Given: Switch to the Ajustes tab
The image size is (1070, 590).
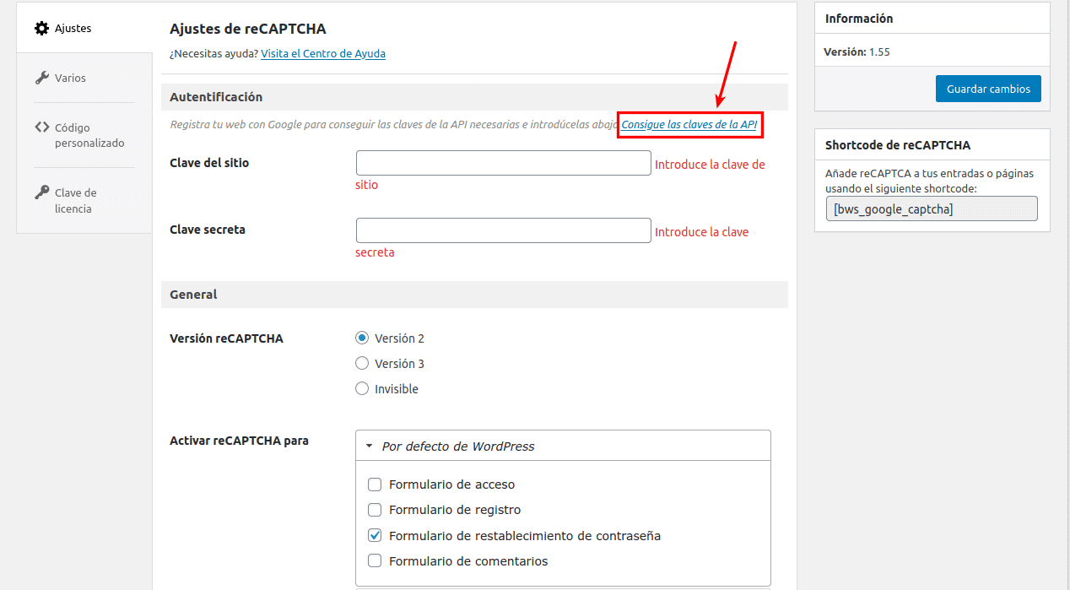Looking at the screenshot, I should [72, 28].
